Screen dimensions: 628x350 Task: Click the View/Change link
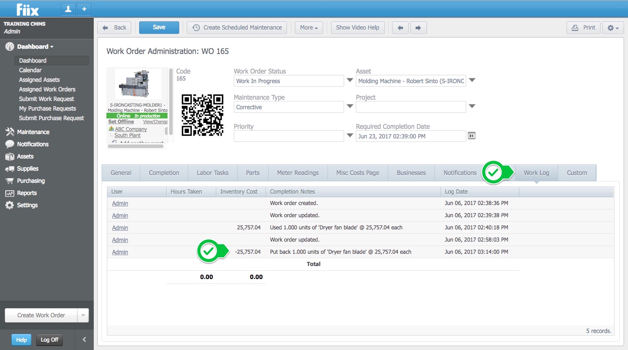(x=155, y=121)
